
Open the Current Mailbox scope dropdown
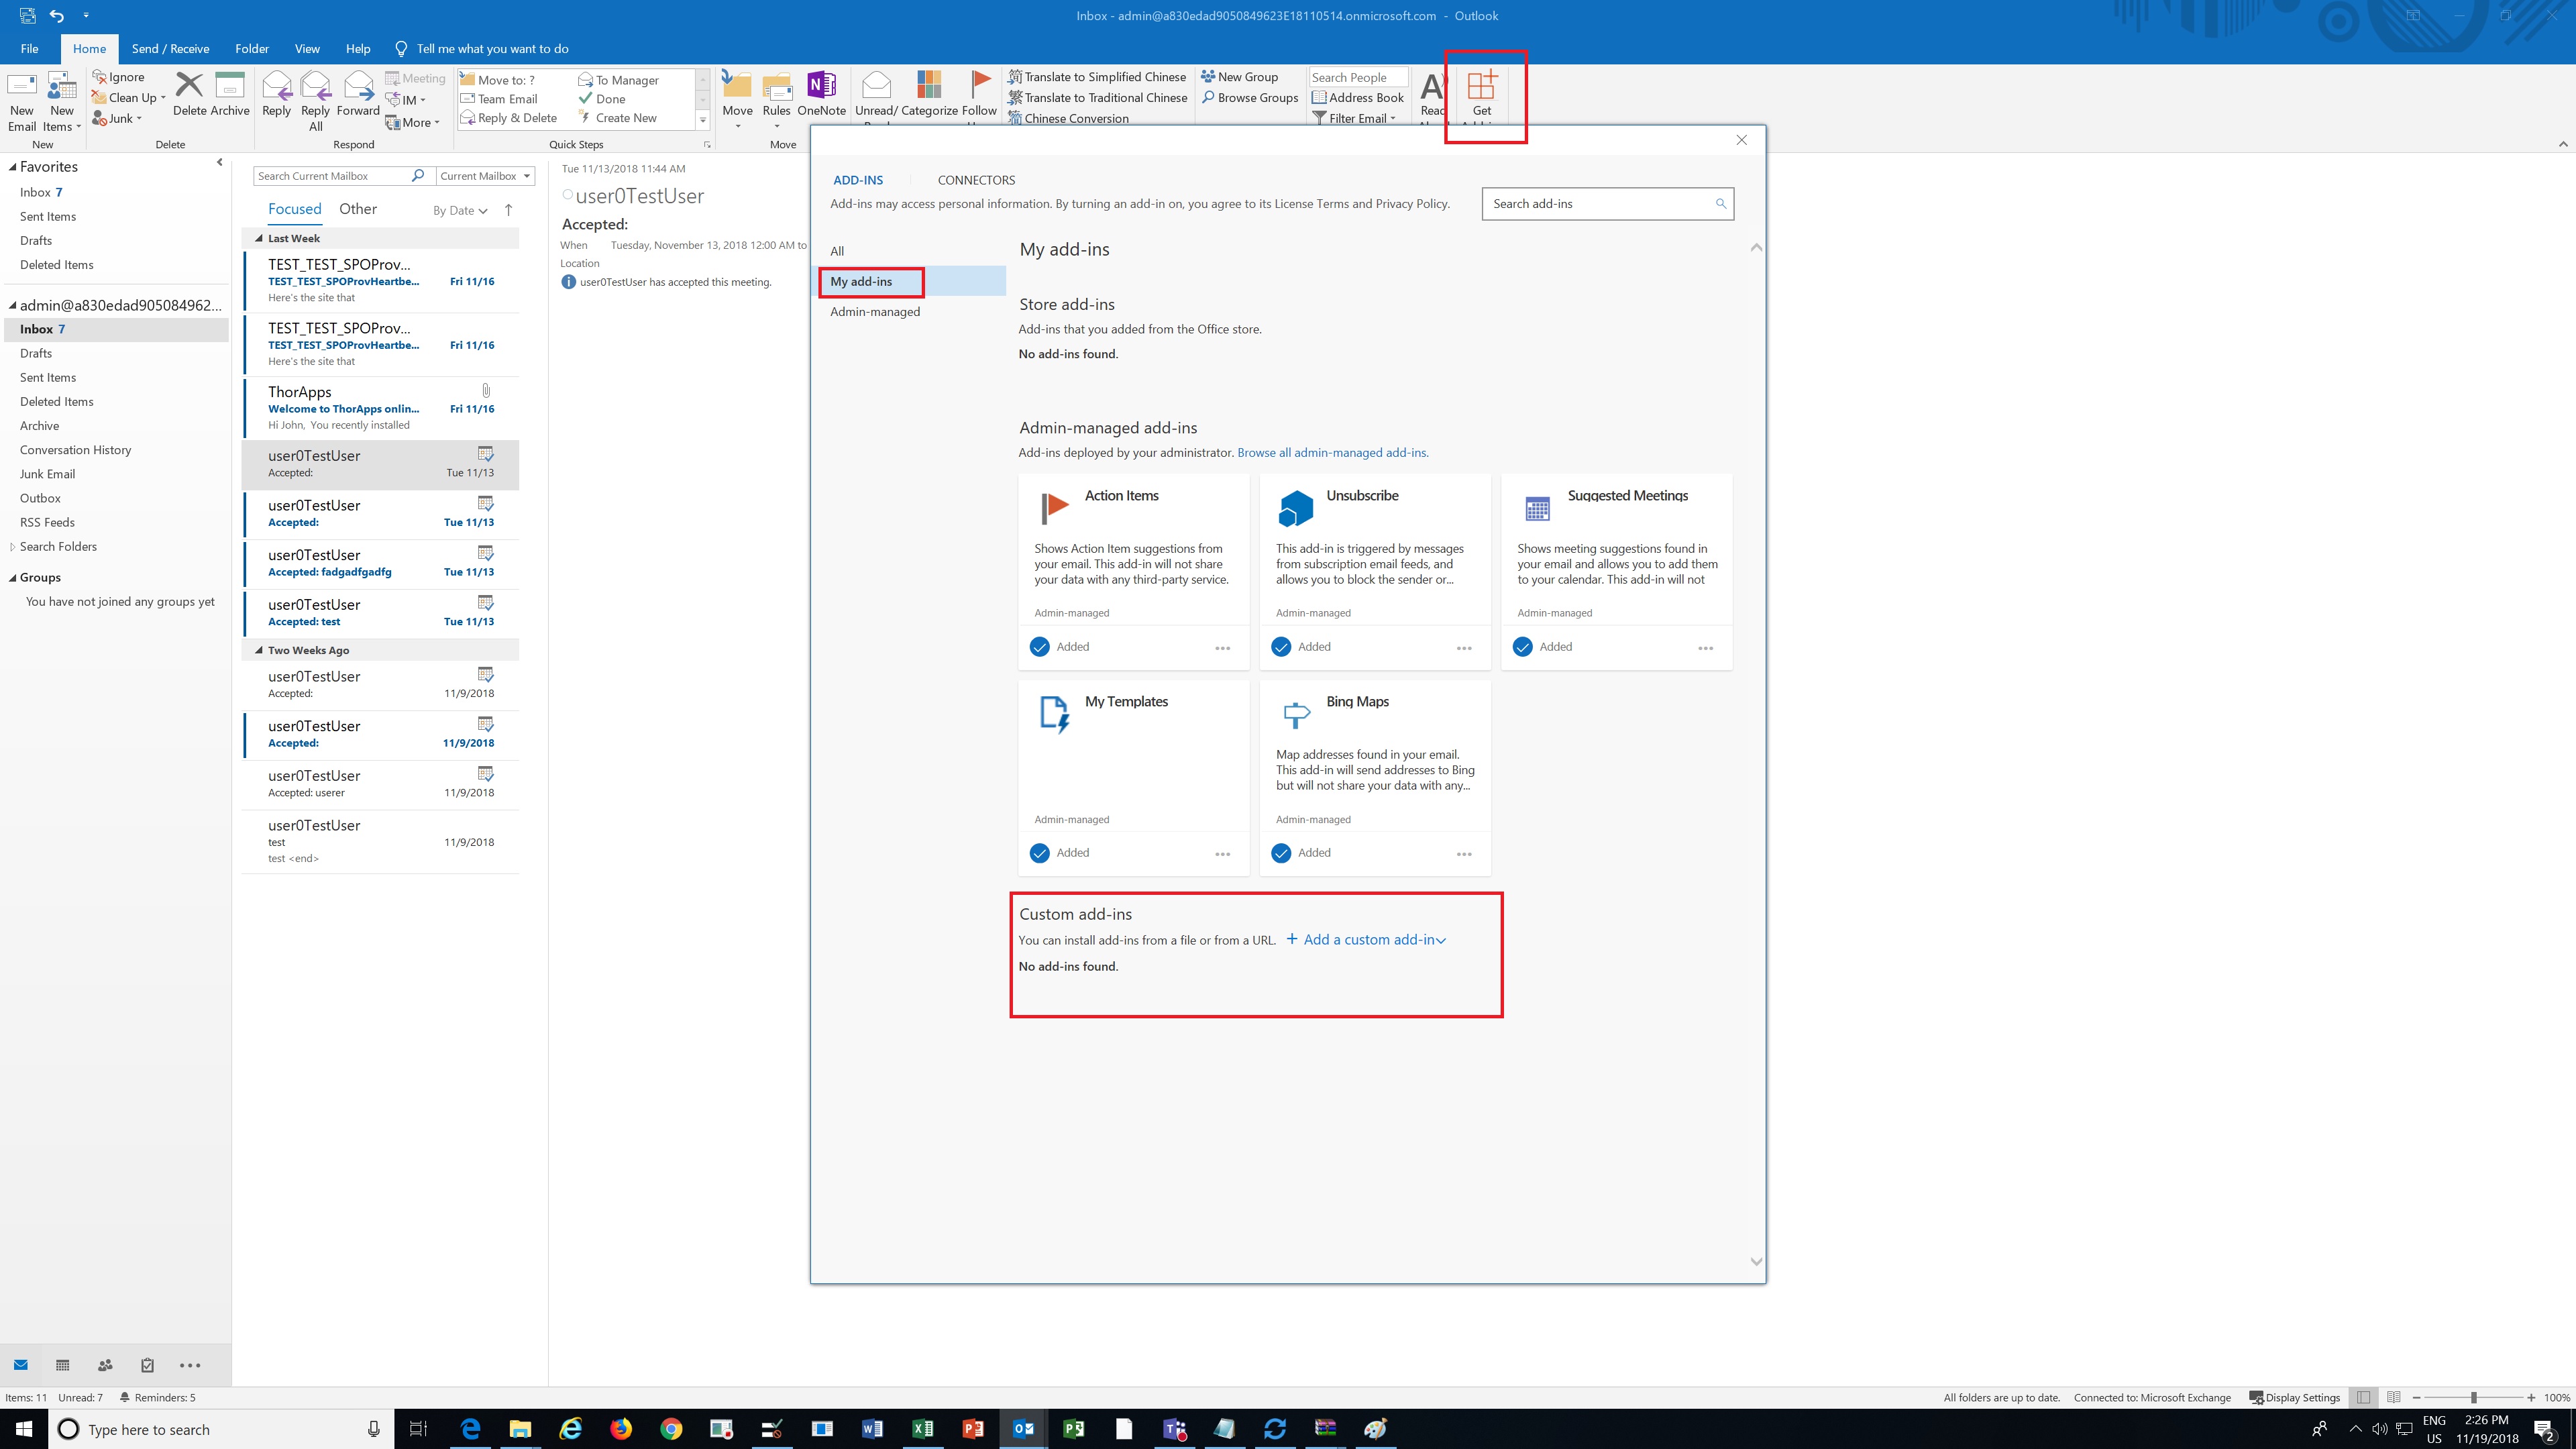[x=486, y=176]
